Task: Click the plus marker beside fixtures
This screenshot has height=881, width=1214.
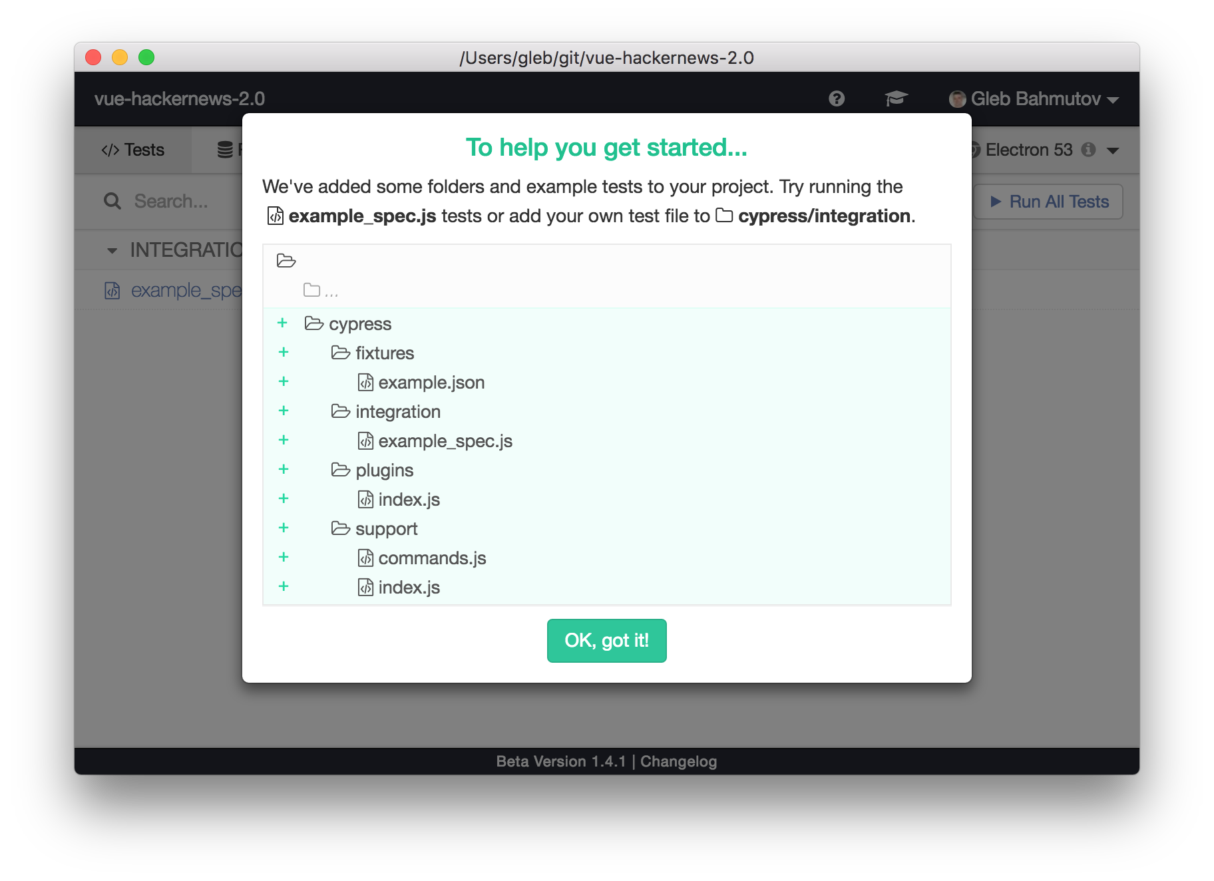Action: point(284,352)
